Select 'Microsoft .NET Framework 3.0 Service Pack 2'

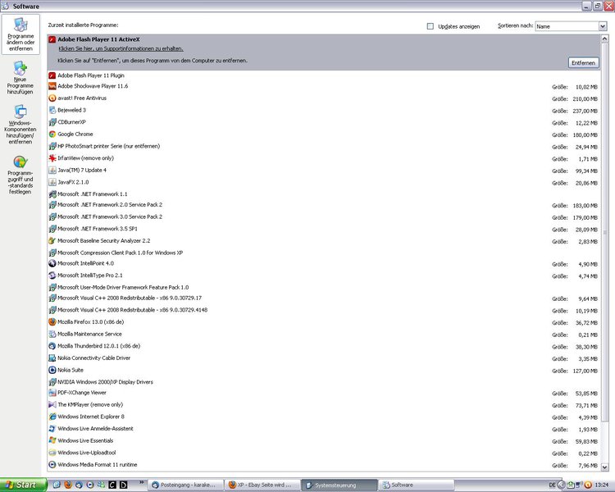pos(324,217)
